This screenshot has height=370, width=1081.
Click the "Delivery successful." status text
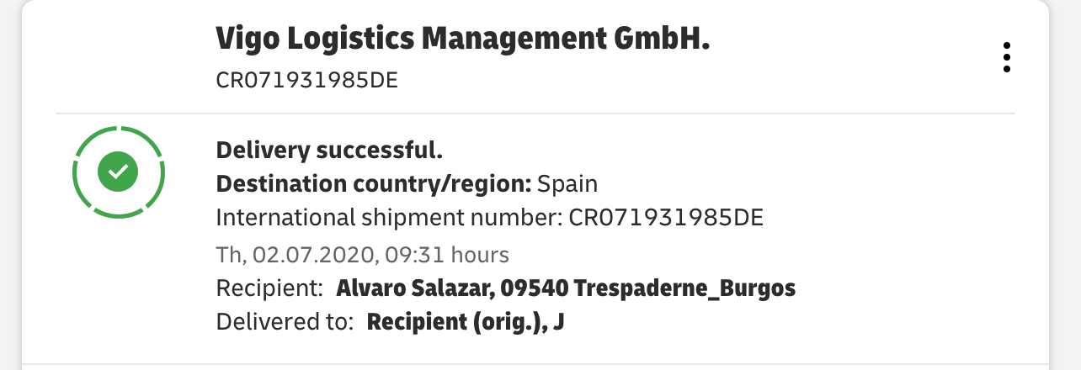tap(329, 151)
